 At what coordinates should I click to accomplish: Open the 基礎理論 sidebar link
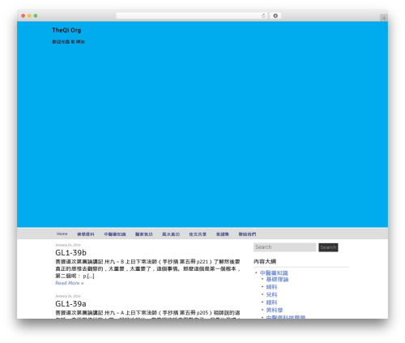pos(277,279)
